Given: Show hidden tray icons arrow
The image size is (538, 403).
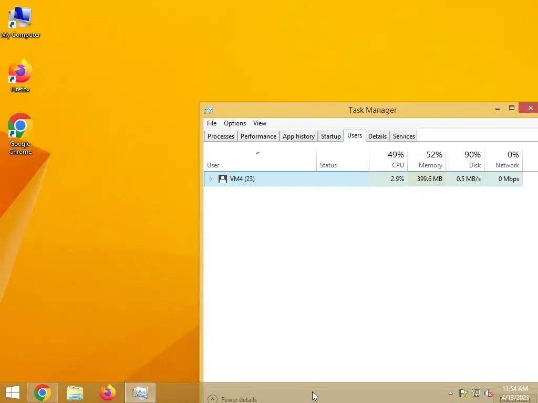Looking at the screenshot, I should point(450,393).
